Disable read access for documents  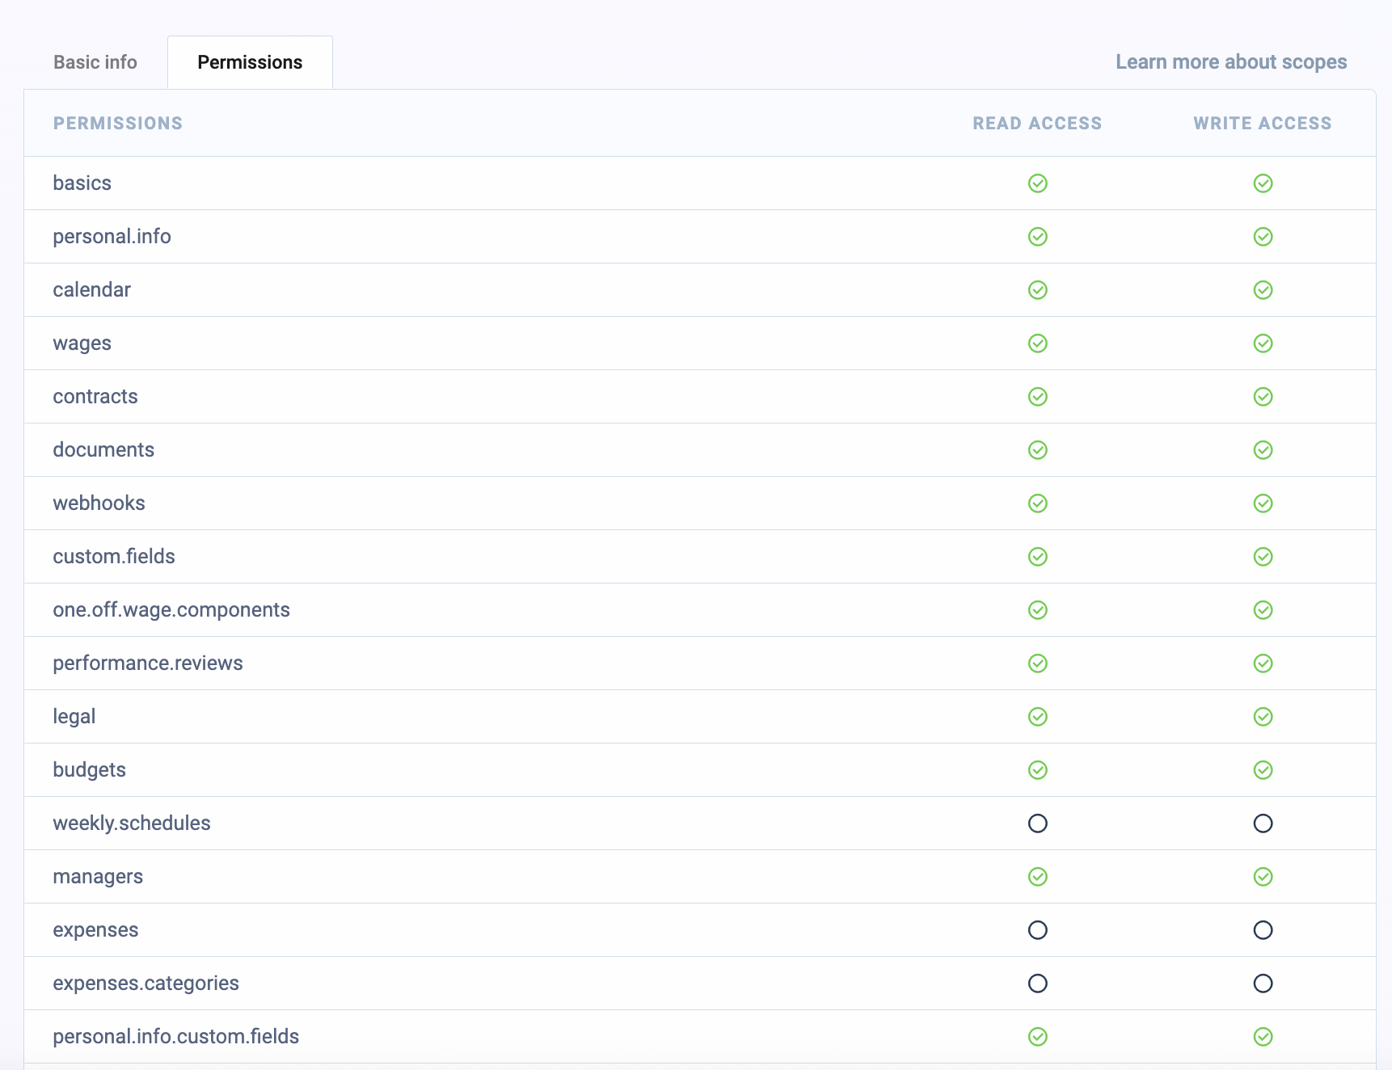(1037, 449)
